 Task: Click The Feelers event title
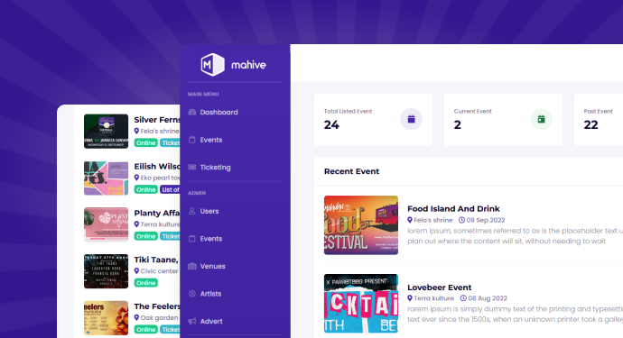tap(157, 306)
